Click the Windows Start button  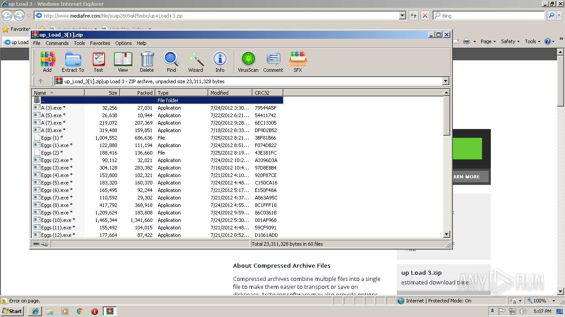click(x=12, y=311)
